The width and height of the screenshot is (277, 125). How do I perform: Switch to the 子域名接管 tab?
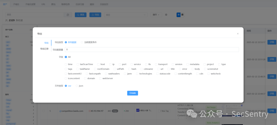(30, 4)
